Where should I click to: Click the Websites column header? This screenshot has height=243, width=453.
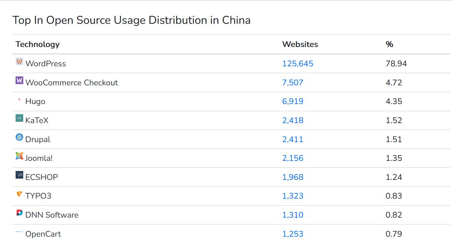click(x=300, y=44)
